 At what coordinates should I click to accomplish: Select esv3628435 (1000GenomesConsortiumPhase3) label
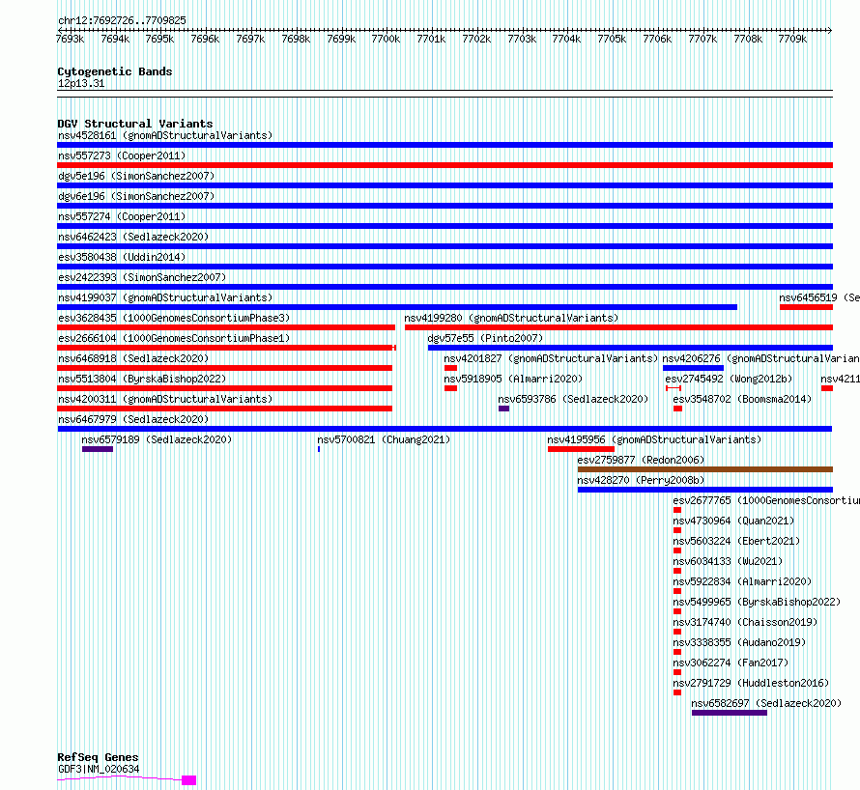(x=174, y=318)
